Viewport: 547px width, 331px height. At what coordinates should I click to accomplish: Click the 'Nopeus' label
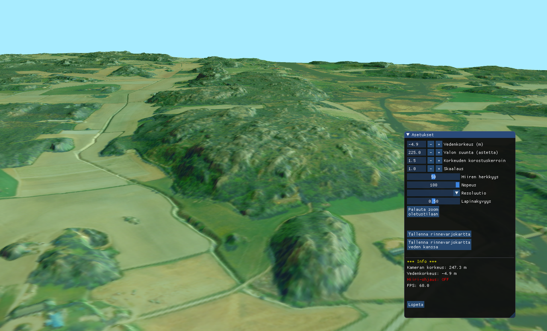(469, 185)
